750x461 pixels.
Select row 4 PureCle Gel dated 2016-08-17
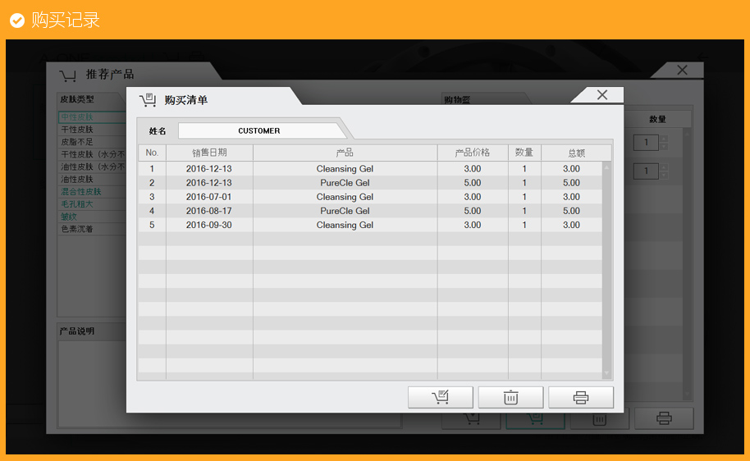(x=345, y=211)
